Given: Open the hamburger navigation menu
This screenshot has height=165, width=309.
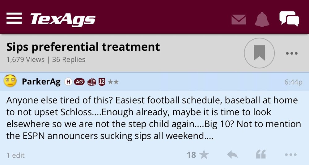Looking at the screenshot, I should tap(14, 19).
